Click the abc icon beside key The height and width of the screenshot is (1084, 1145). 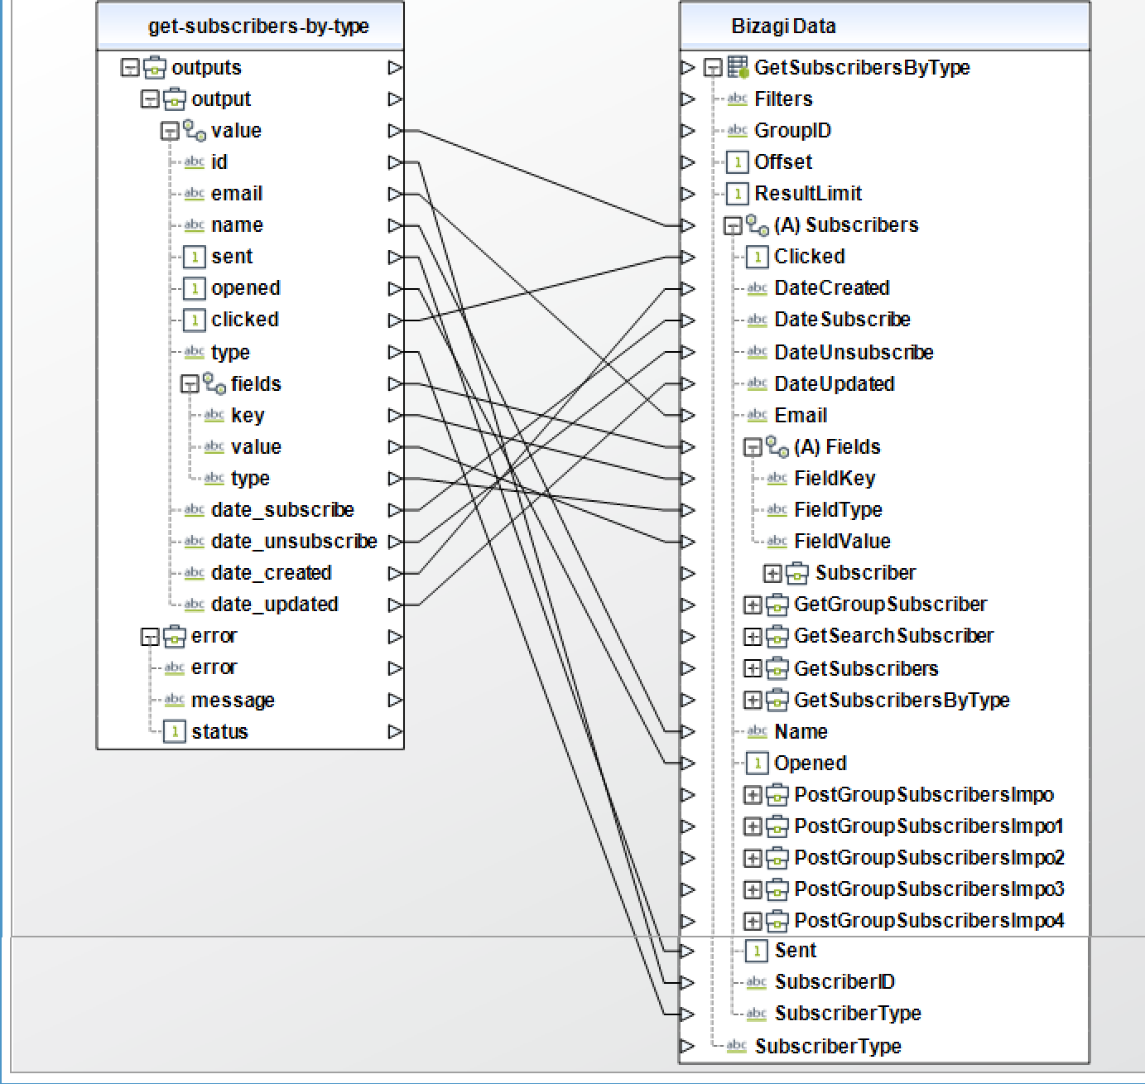tap(214, 416)
